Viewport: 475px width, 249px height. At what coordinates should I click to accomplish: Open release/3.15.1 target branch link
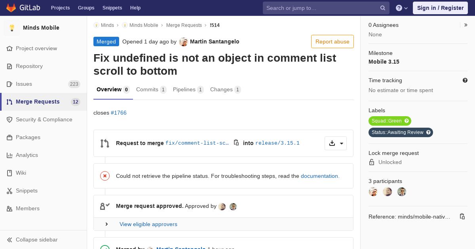tap(277, 143)
